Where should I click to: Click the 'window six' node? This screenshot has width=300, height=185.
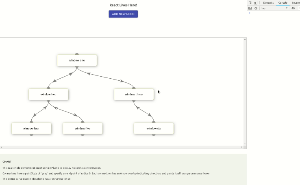point(154,129)
